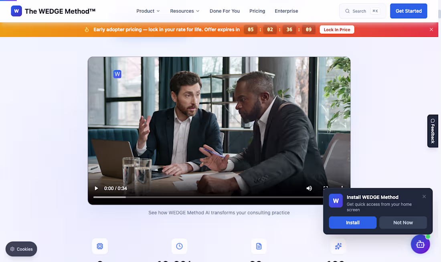The height and width of the screenshot is (262, 441).
Task: Play the consulting video
Action: tap(96, 188)
